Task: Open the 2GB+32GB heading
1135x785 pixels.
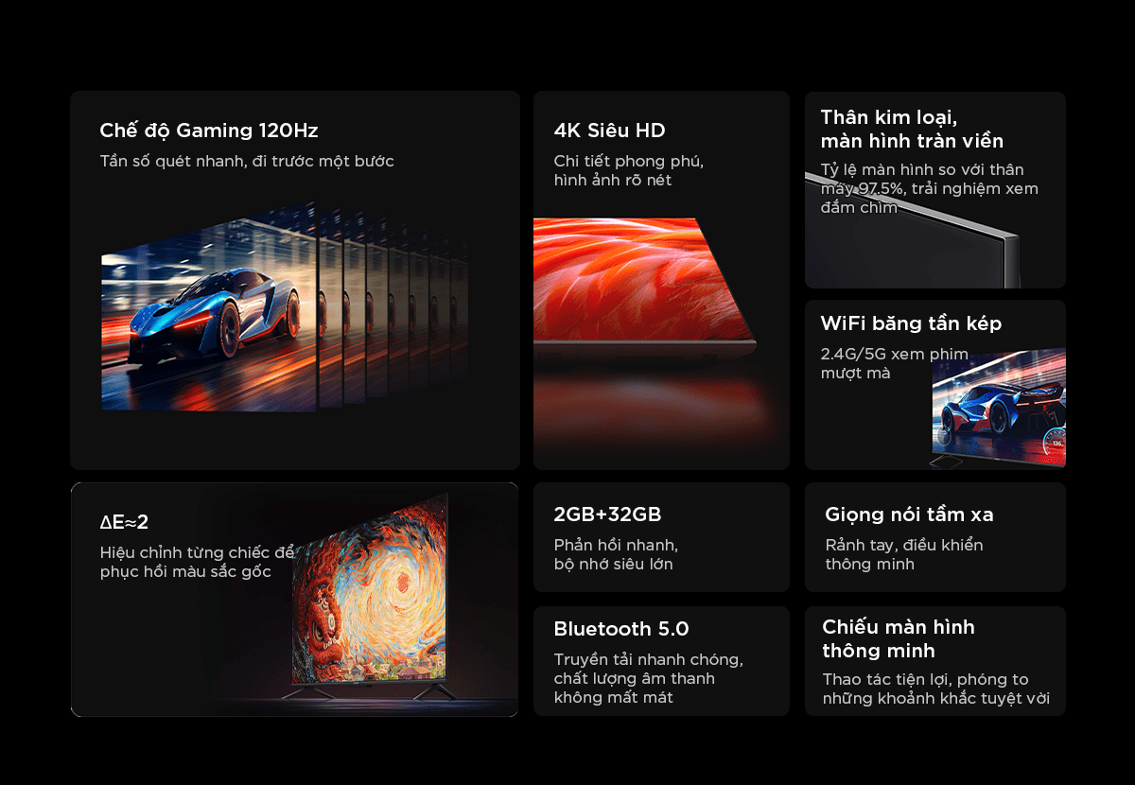Action: pyautogui.click(x=607, y=515)
